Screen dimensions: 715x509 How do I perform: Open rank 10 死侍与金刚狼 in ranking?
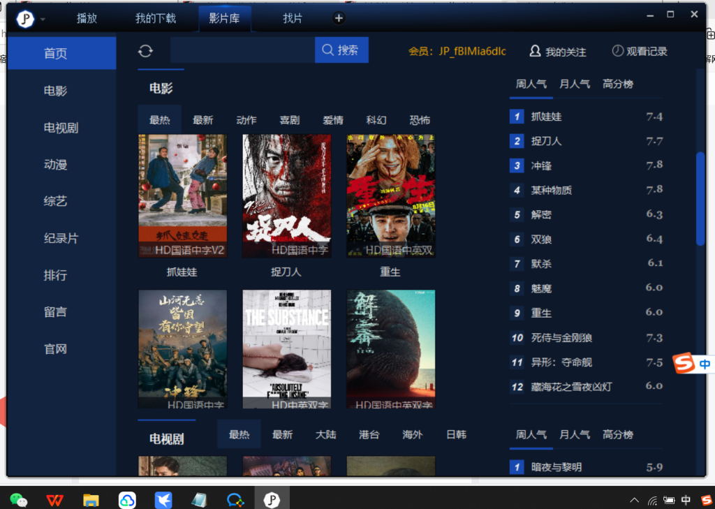[x=586, y=338]
